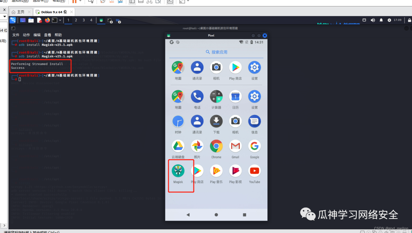Open the Magisk app icon
Viewport: 412px width, 233px height.
click(178, 171)
